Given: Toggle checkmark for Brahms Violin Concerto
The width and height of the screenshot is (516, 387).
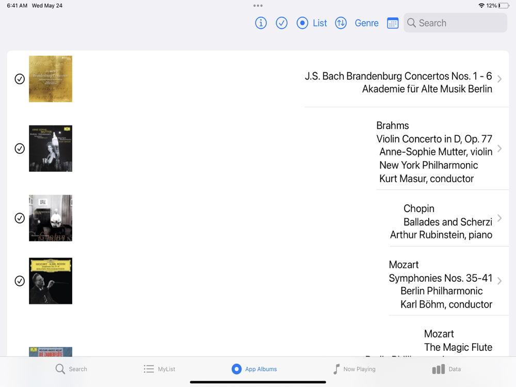Looking at the screenshot, I should 20,149.
